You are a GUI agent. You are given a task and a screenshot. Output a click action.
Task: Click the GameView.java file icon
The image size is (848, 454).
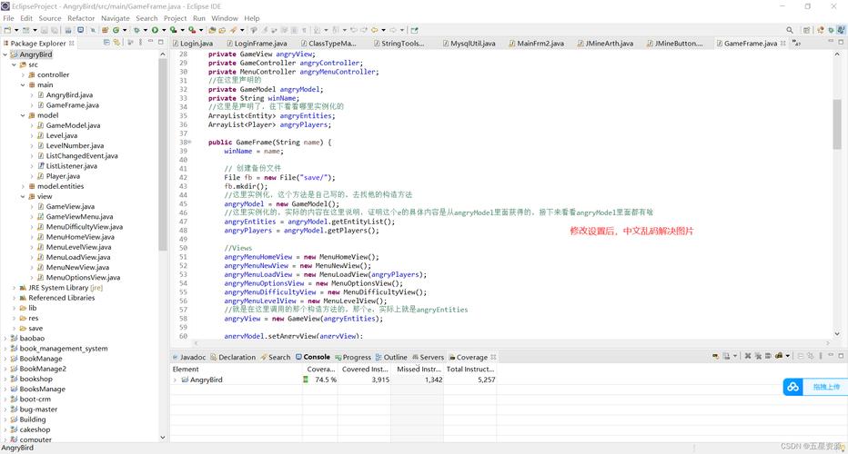point(39,207)
